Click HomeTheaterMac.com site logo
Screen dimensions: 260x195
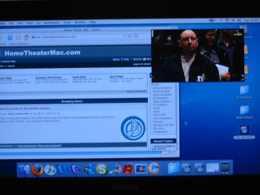point(42,53)
